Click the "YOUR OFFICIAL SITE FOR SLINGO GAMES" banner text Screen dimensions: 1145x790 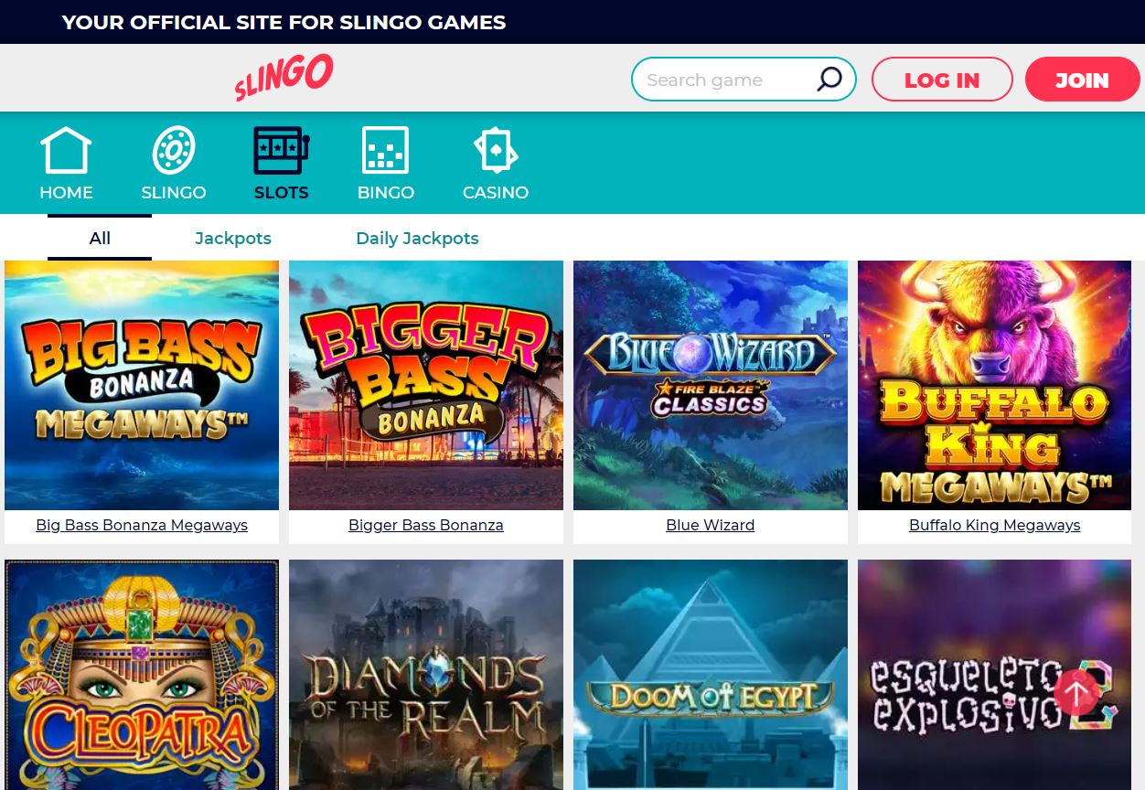[x=284, y=22]
